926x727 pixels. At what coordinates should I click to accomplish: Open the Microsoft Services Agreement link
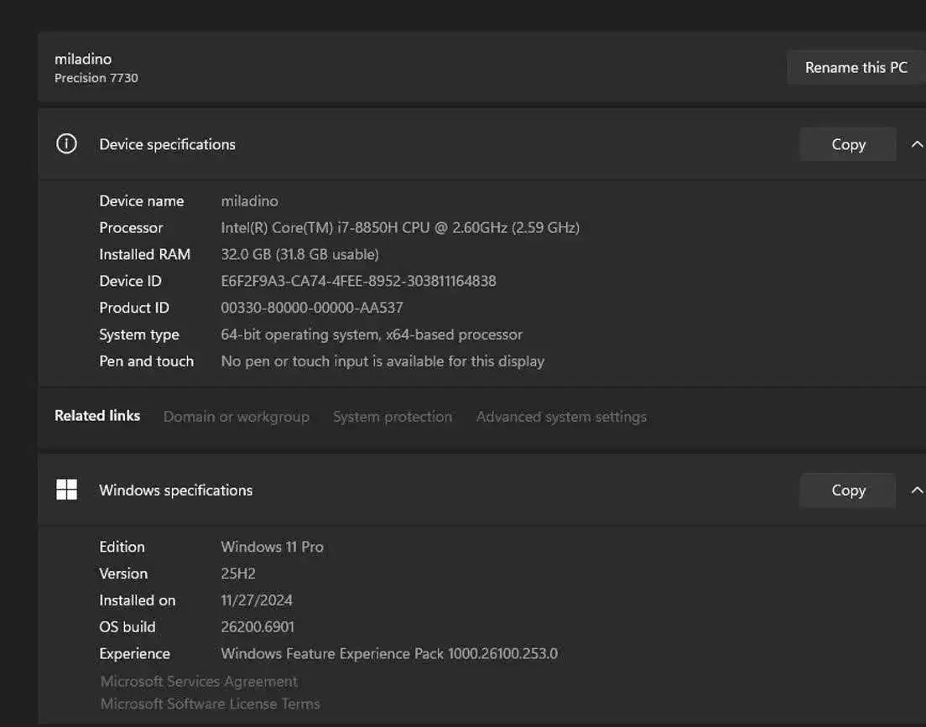point(199,682)
